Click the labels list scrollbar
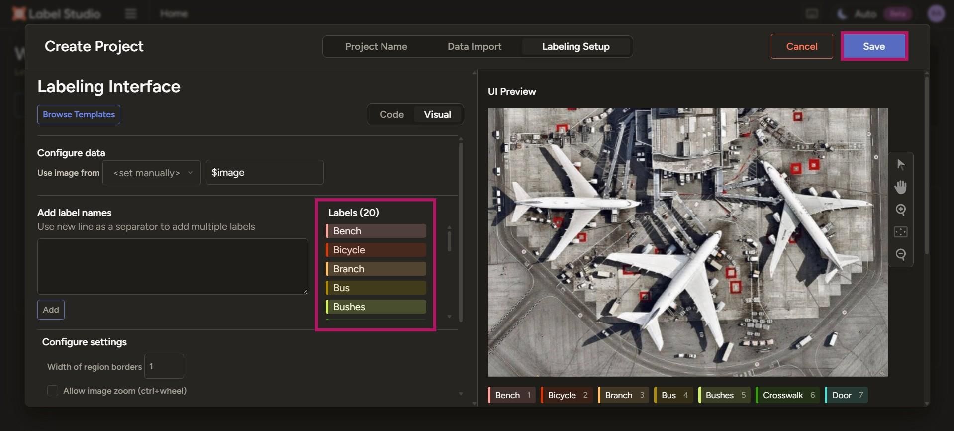Image resolution: width=954 pixels, height=431 pixels. tap(449, 241)
